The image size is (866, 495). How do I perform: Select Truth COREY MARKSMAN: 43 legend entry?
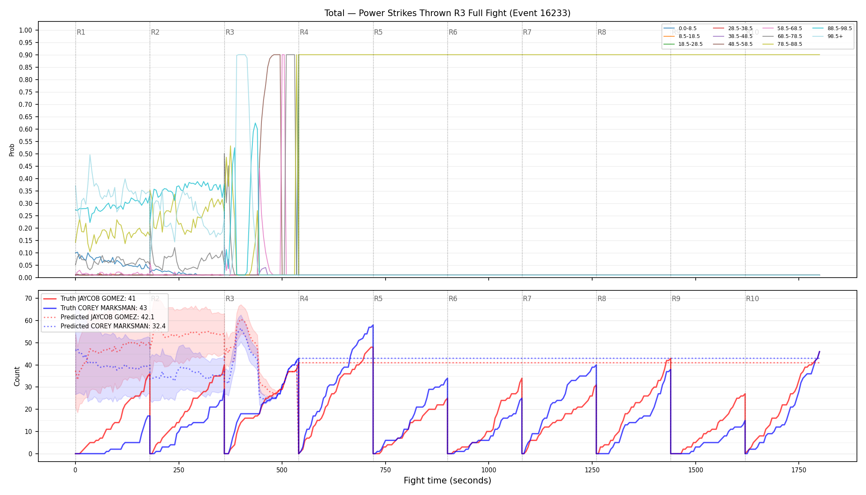click(95, 308)
